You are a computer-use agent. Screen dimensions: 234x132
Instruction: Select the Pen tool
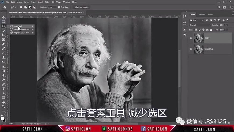coord(3,84)
